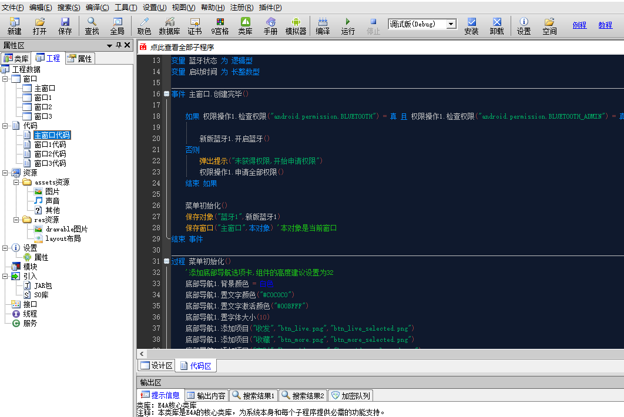Click the 停止 stop icon

coord(373,26)
